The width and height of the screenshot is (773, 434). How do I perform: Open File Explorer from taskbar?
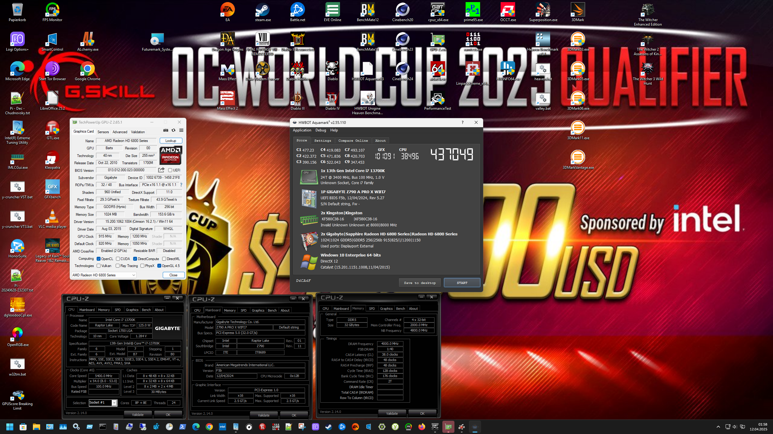click(36, 427)
